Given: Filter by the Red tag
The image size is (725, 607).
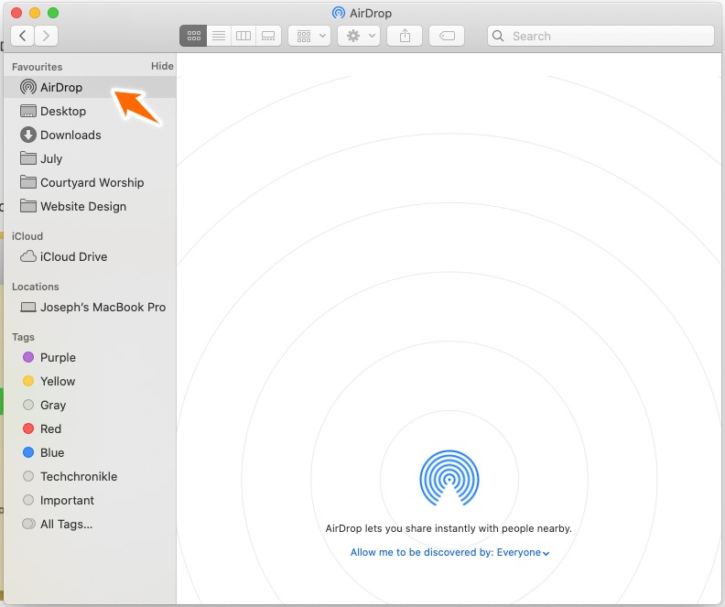Looking at the screenshot, I should (90, 428).
